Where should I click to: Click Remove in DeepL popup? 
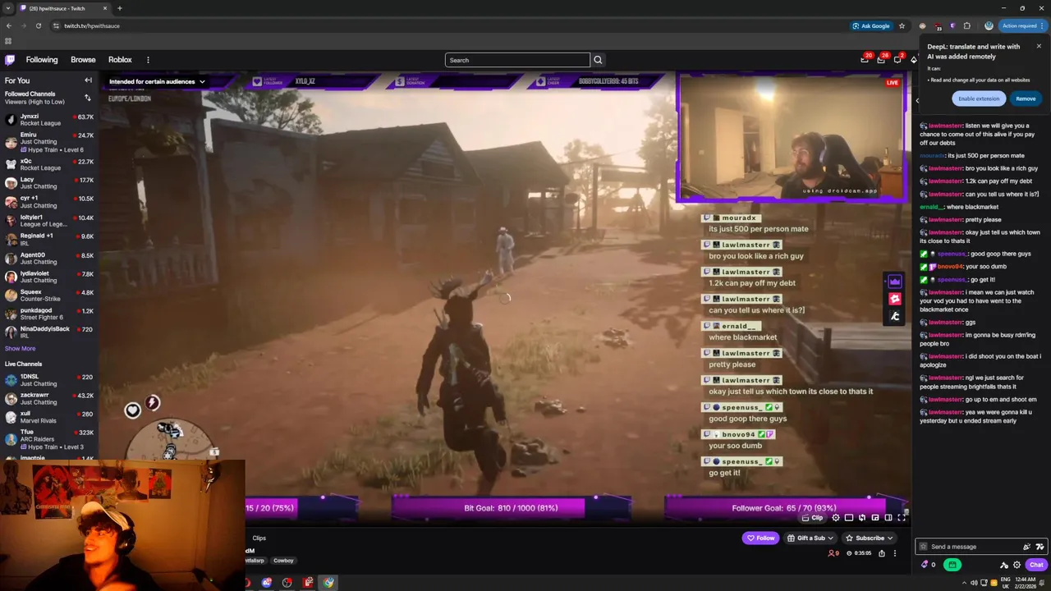pos(1026,98)
